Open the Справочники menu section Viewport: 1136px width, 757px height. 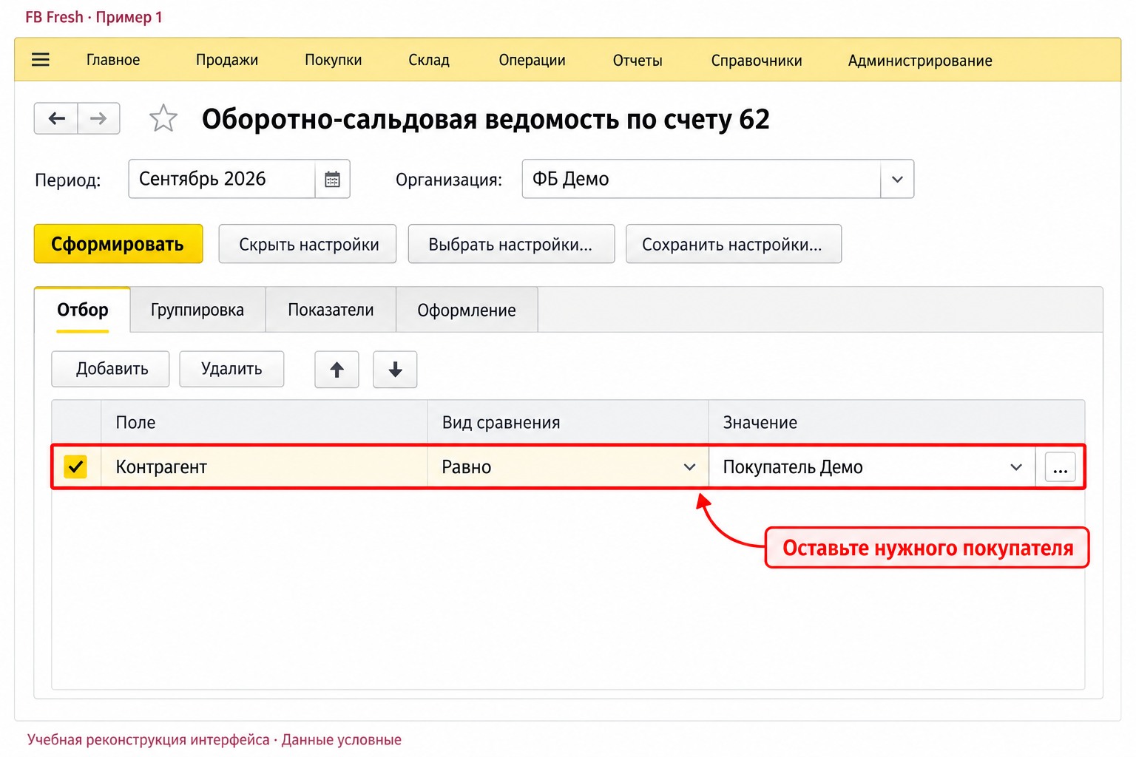[x=757, y=60]
